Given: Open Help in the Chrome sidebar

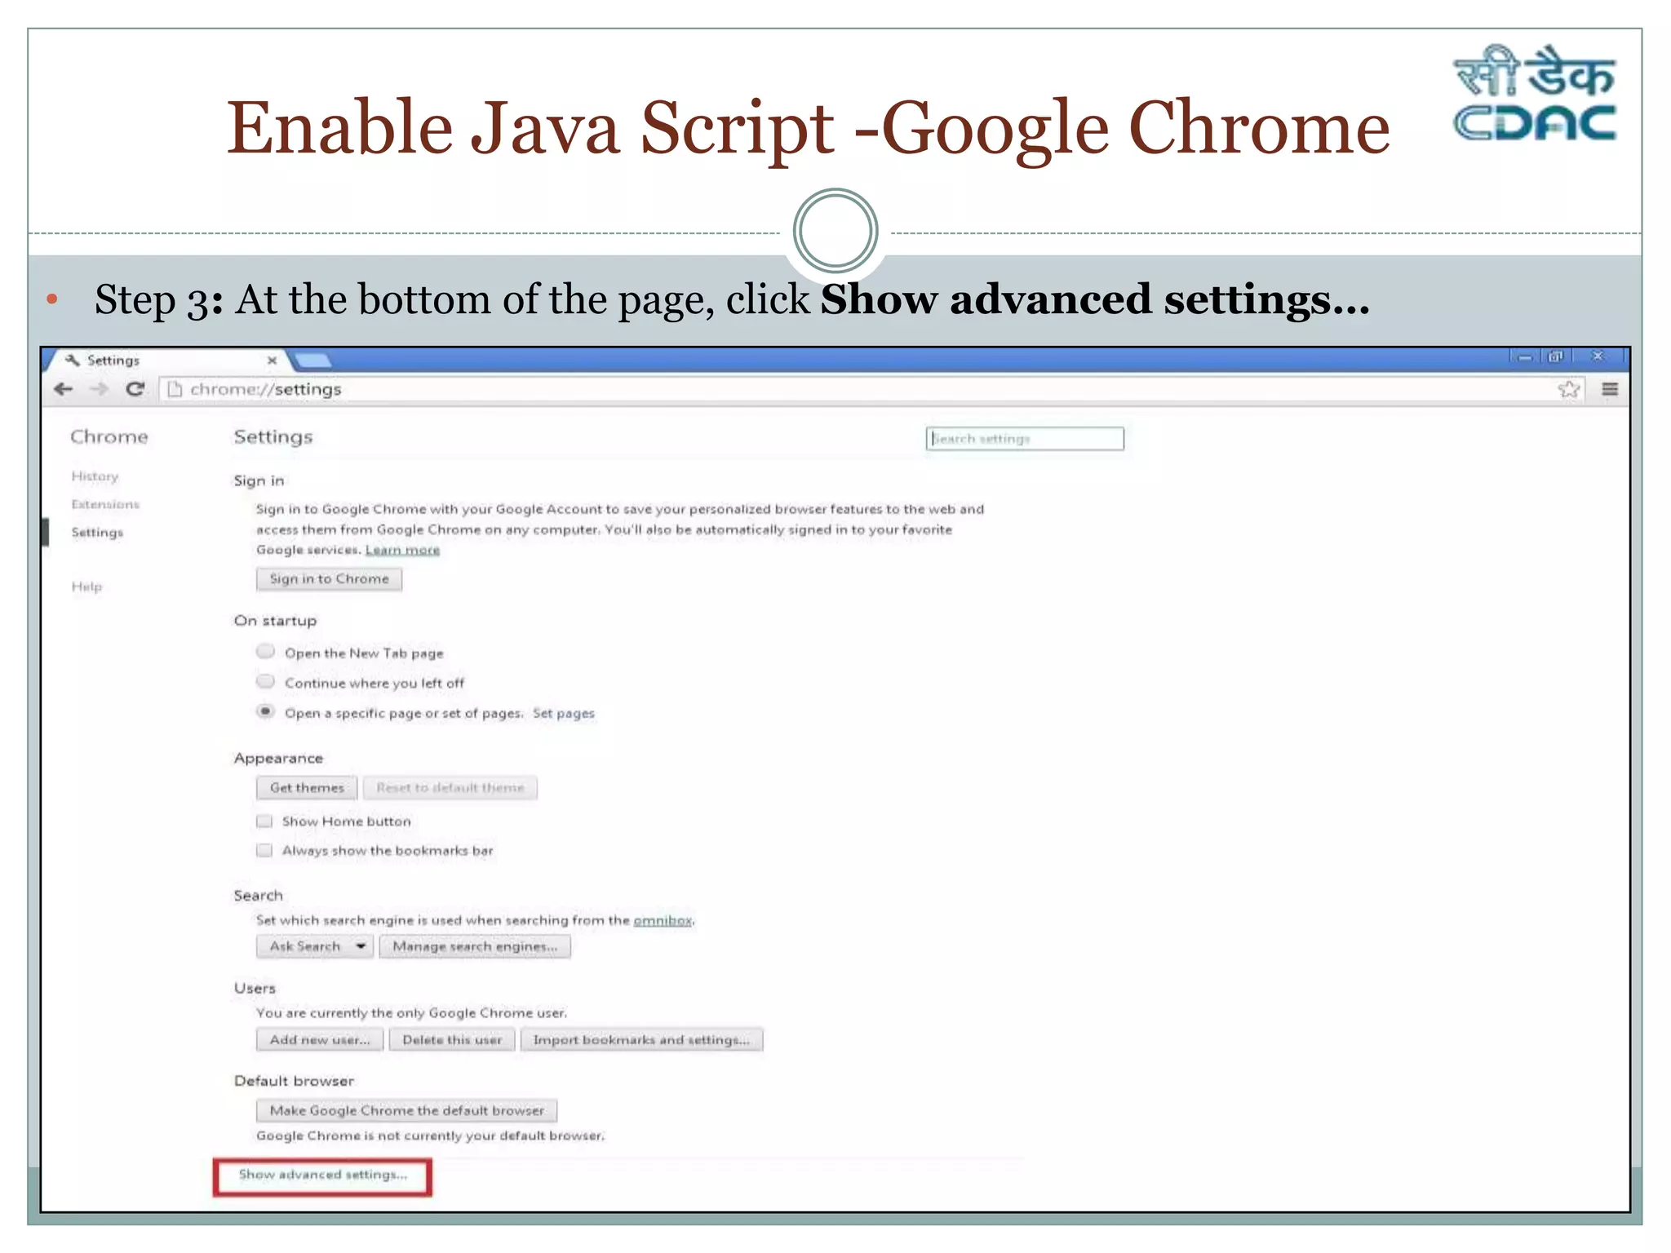Looking at the screenshot, I should coord(86,587).
